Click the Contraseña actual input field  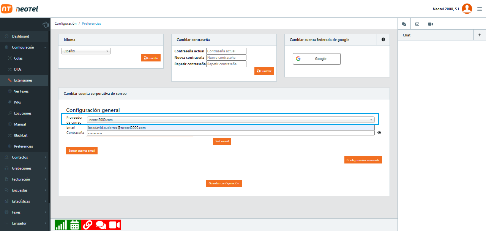pyautogui.click(x=226, y=51)
